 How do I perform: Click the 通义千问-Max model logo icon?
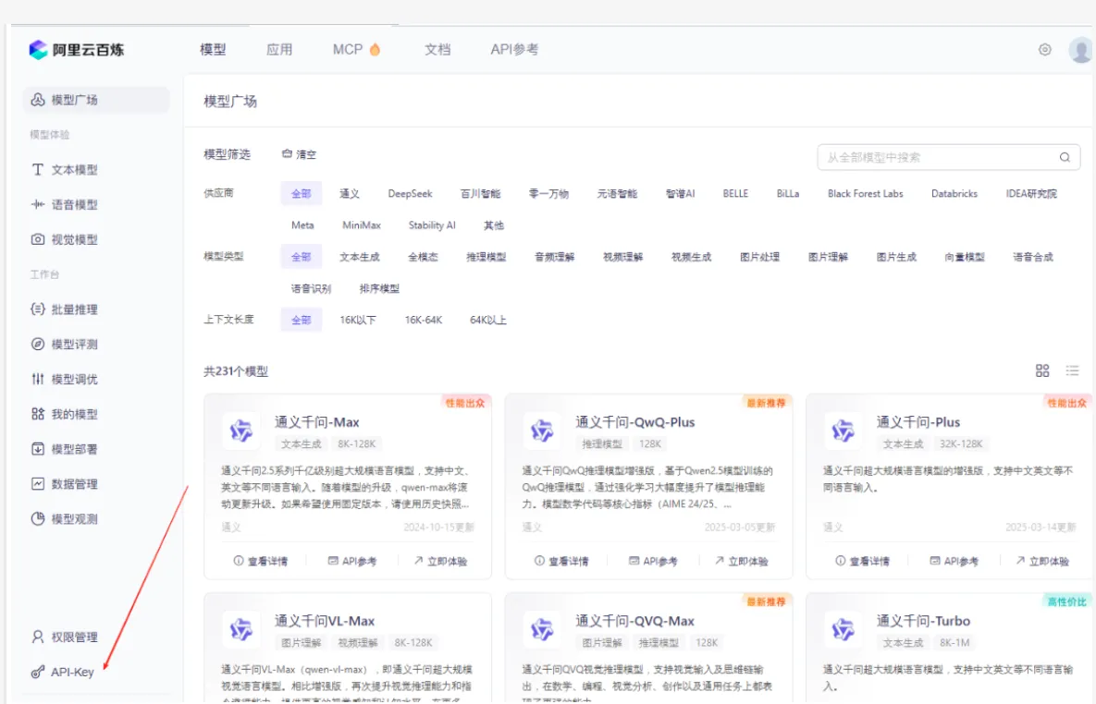241,431
